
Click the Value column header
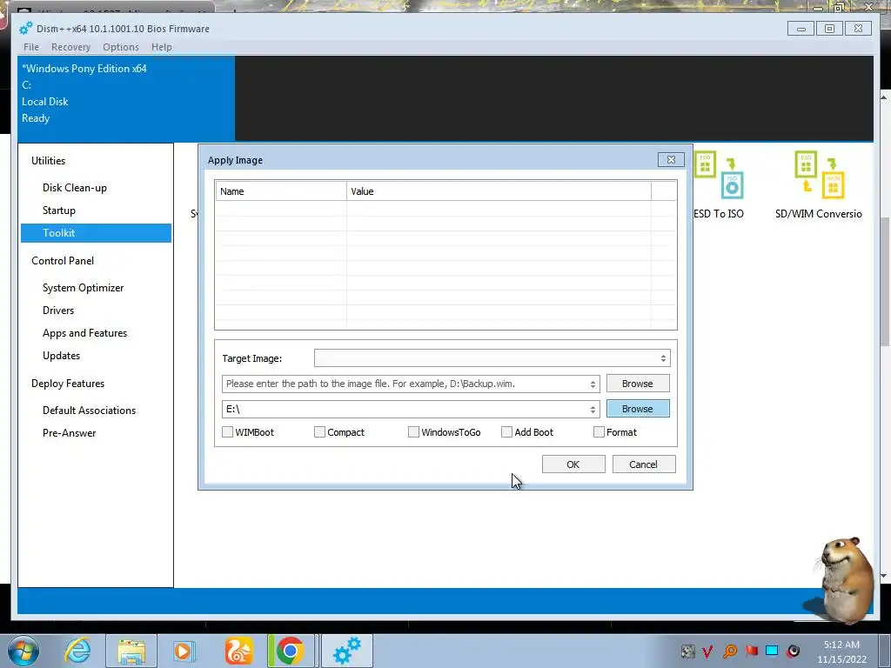pyautogui.click(x=499, y=191)
